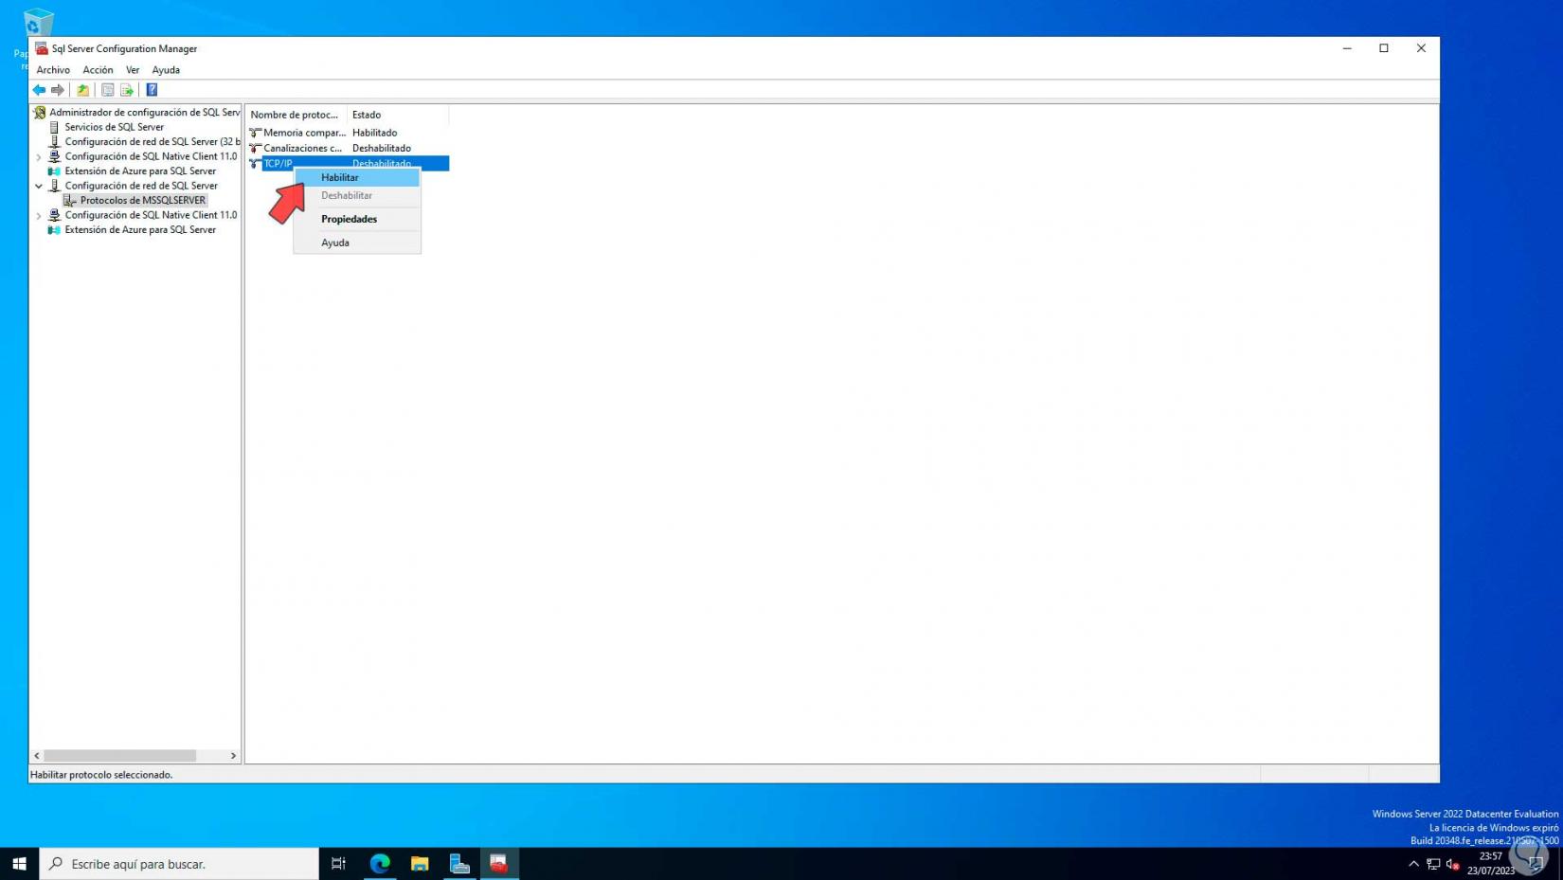Click the Canalizaciones protocol icon
Screen dimensions: 1563x880
click(x=255, y=148)
